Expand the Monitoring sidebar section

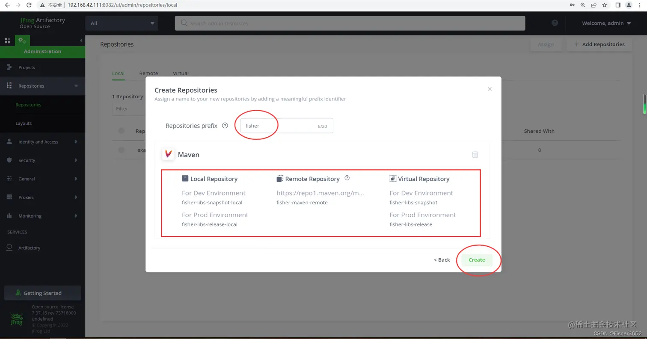(x=76, y=216)
